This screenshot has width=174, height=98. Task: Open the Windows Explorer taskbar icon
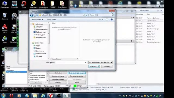point(35,96)
